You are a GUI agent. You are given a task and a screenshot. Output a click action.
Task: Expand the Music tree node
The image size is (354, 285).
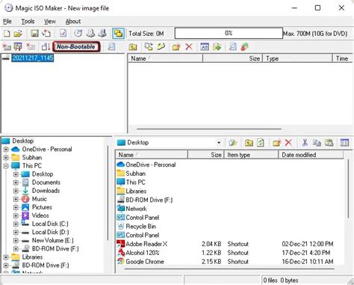[16, 199]
